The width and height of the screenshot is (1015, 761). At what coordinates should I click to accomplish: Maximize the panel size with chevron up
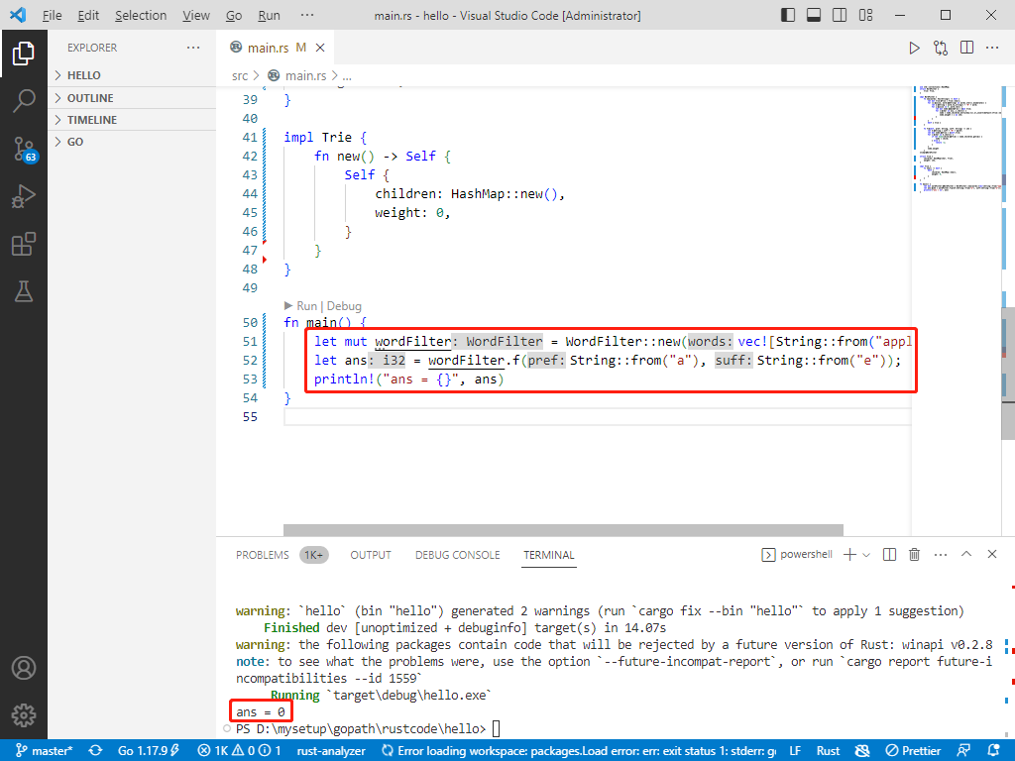tap(966, 554)
